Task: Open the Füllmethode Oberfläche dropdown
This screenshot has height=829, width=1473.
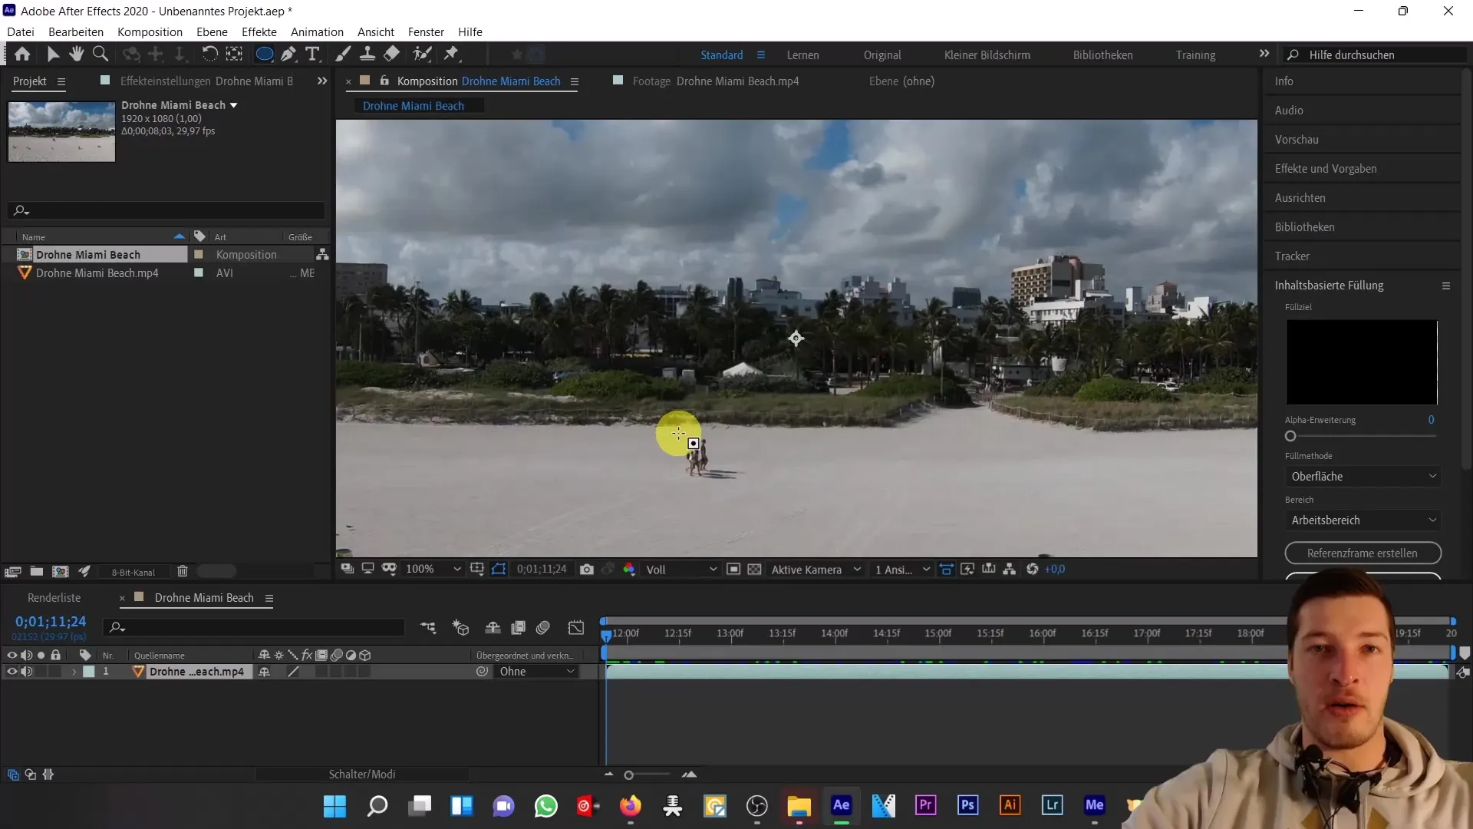Action: (1363, 477)
